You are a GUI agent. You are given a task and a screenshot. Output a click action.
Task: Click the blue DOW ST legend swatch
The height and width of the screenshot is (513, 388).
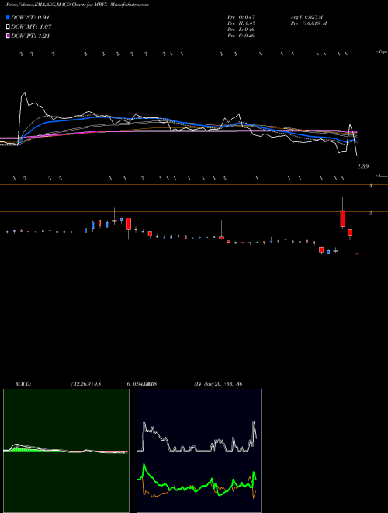pos(8,17)
